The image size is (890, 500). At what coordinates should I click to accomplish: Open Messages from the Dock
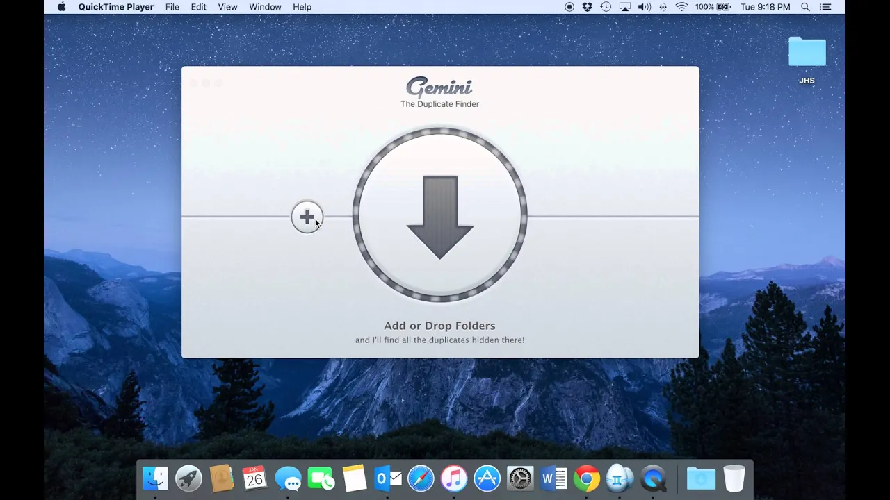(x=288, y=478)
